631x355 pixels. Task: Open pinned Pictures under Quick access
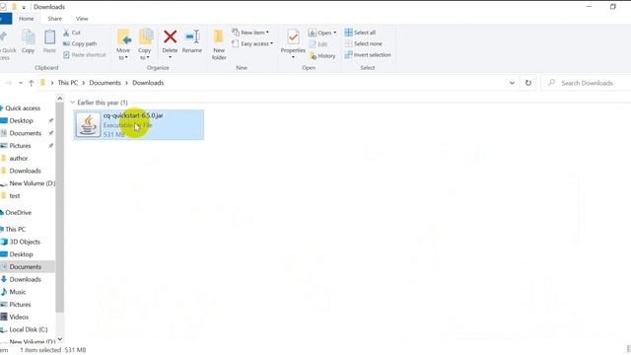pos(20,146)
